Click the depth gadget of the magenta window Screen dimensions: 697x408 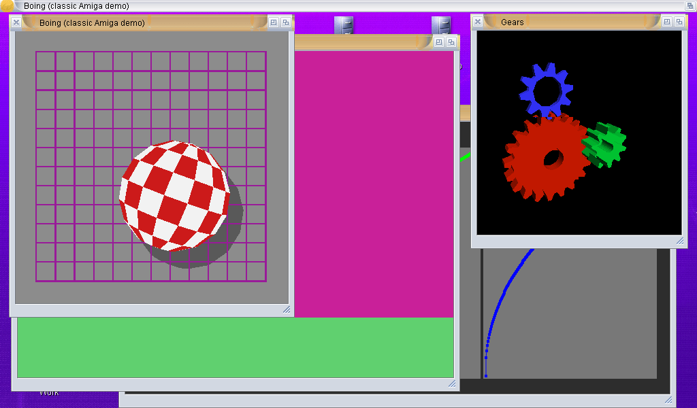pyautogui.click(x=451, y=42)
